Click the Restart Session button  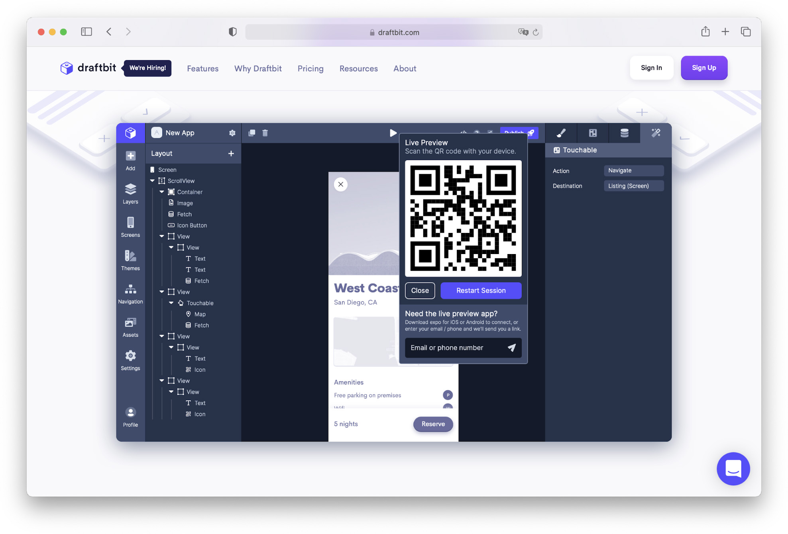pyautogui.click(x=481, y=290)
